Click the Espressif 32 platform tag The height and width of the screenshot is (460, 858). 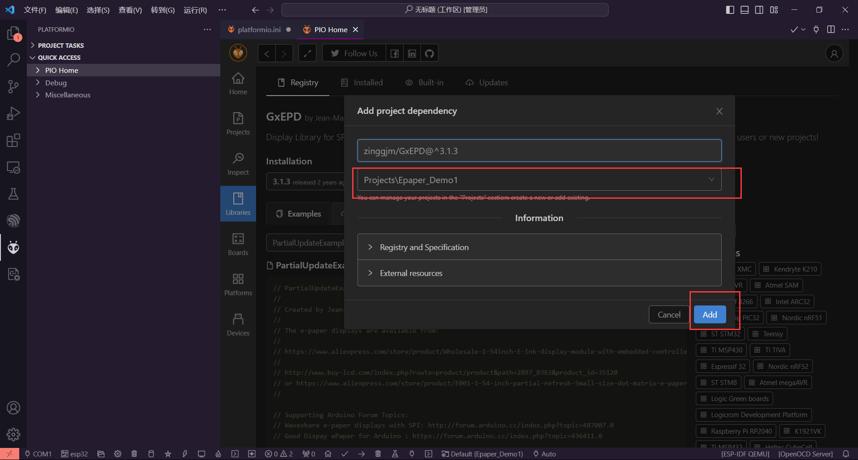click(723, 366)
